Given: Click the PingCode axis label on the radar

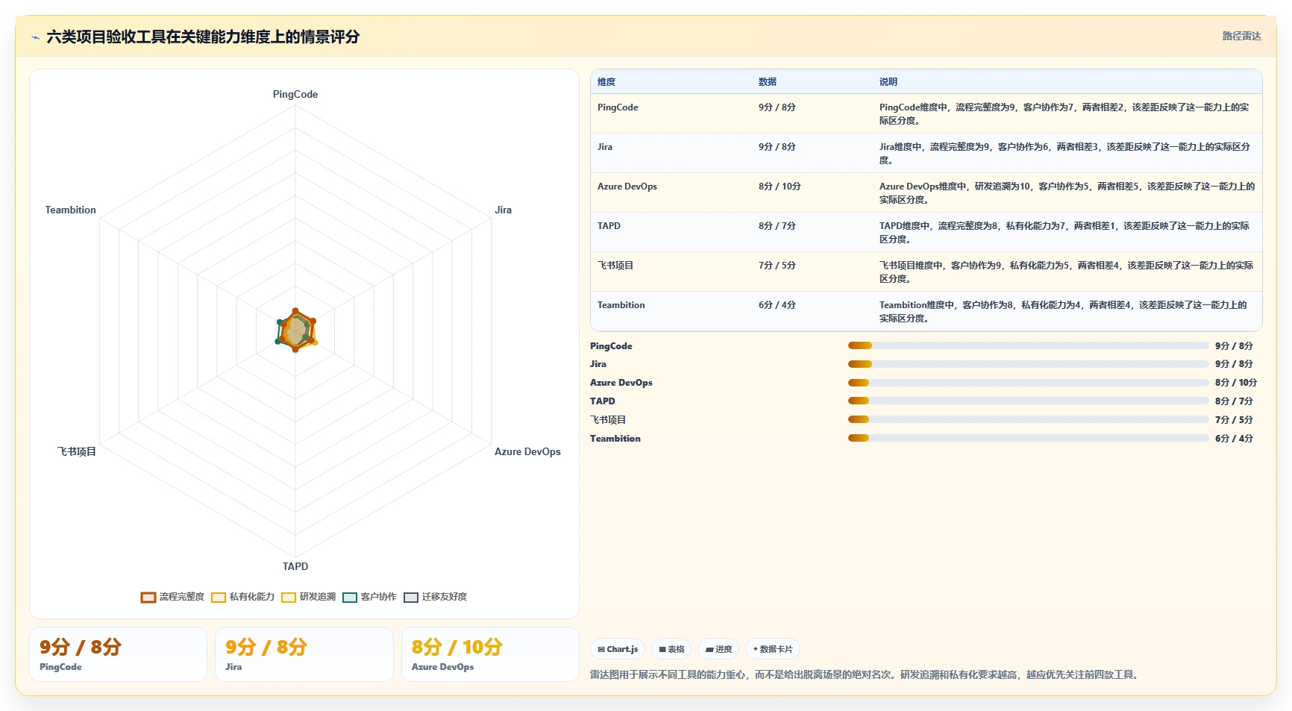Looking at the screenshot, I should pos(295,94).
